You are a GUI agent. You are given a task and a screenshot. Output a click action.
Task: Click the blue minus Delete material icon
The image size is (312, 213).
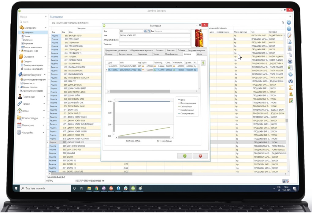click(289, 29)
